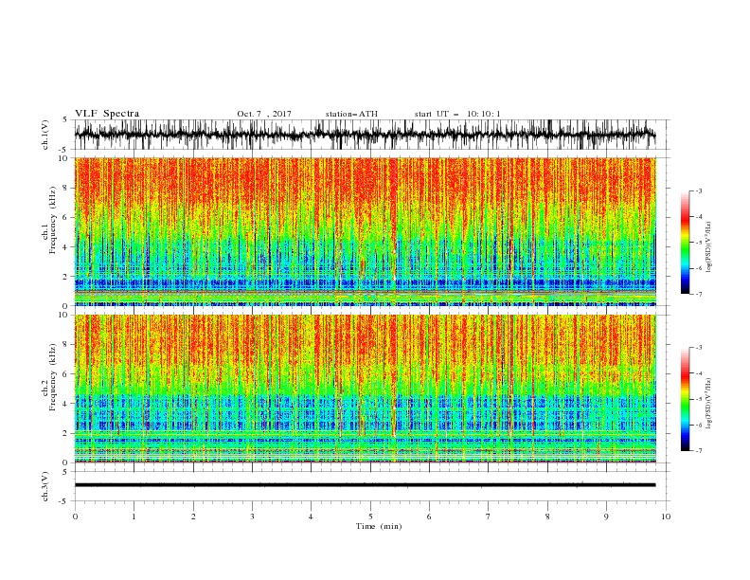The image size is (750, 580).
Task: Click inside the ch.2 spectrogram panel
Action: click(365, 389)
